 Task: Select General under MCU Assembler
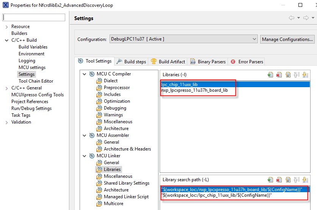[x=111, y=142]
